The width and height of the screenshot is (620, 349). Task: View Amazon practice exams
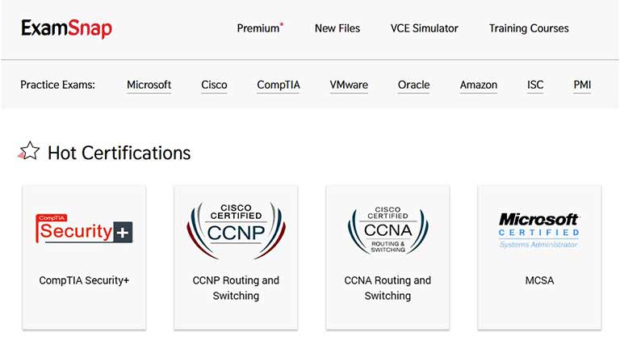pos(479,85)
